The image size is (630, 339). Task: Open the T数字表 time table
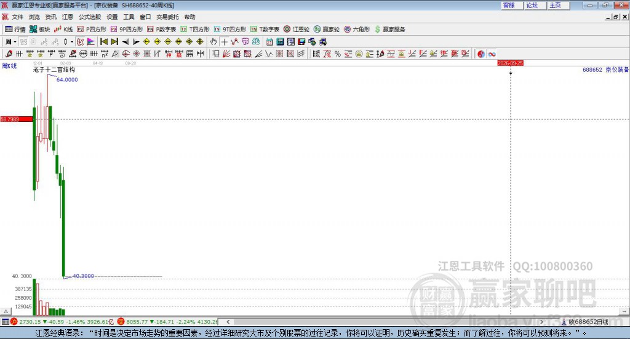pos(265,30)
